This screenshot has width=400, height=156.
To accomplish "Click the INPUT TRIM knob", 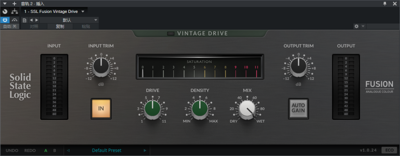I will tap(101, 67).
